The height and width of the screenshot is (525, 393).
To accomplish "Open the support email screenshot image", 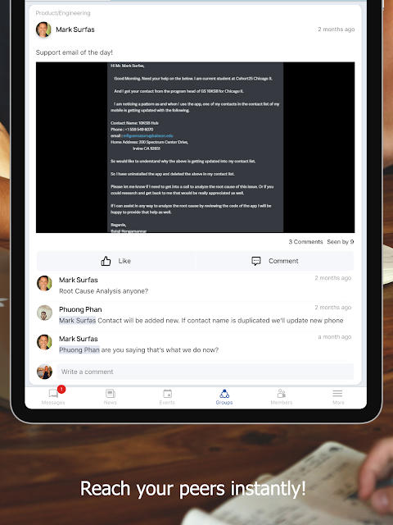I will pos(195,148).
